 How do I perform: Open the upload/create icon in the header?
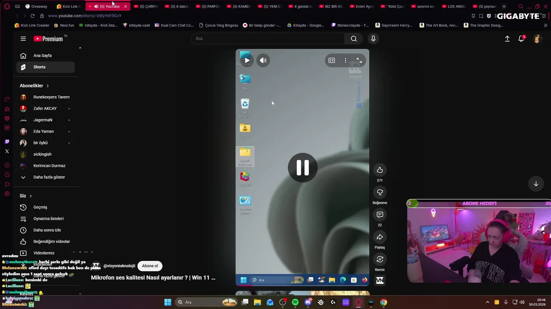507,39
